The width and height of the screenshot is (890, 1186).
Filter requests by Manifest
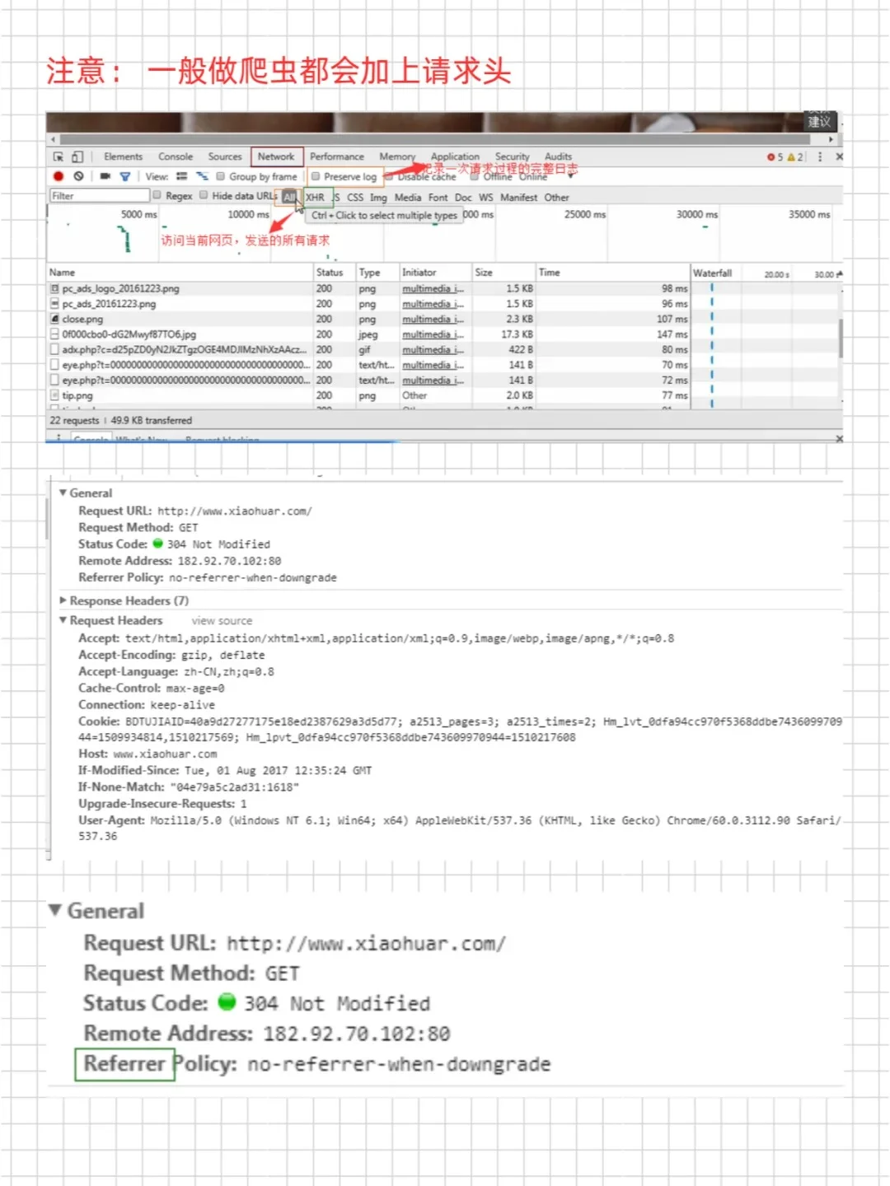point(519,198)
